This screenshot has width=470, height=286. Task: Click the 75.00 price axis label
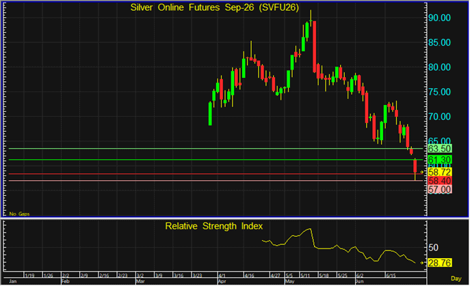coord(439,92)
